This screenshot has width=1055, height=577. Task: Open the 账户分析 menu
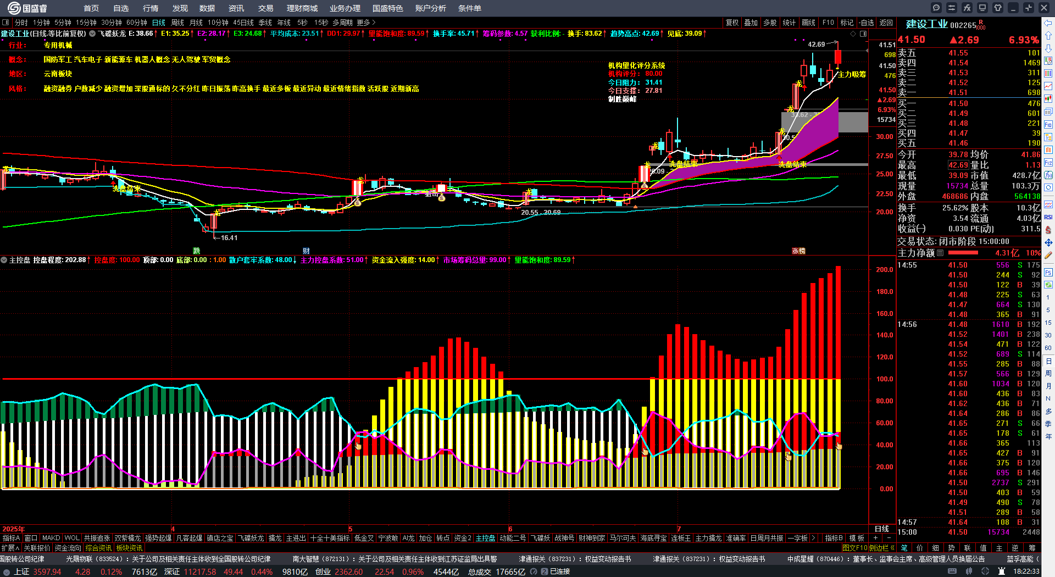tap(431, 8)
